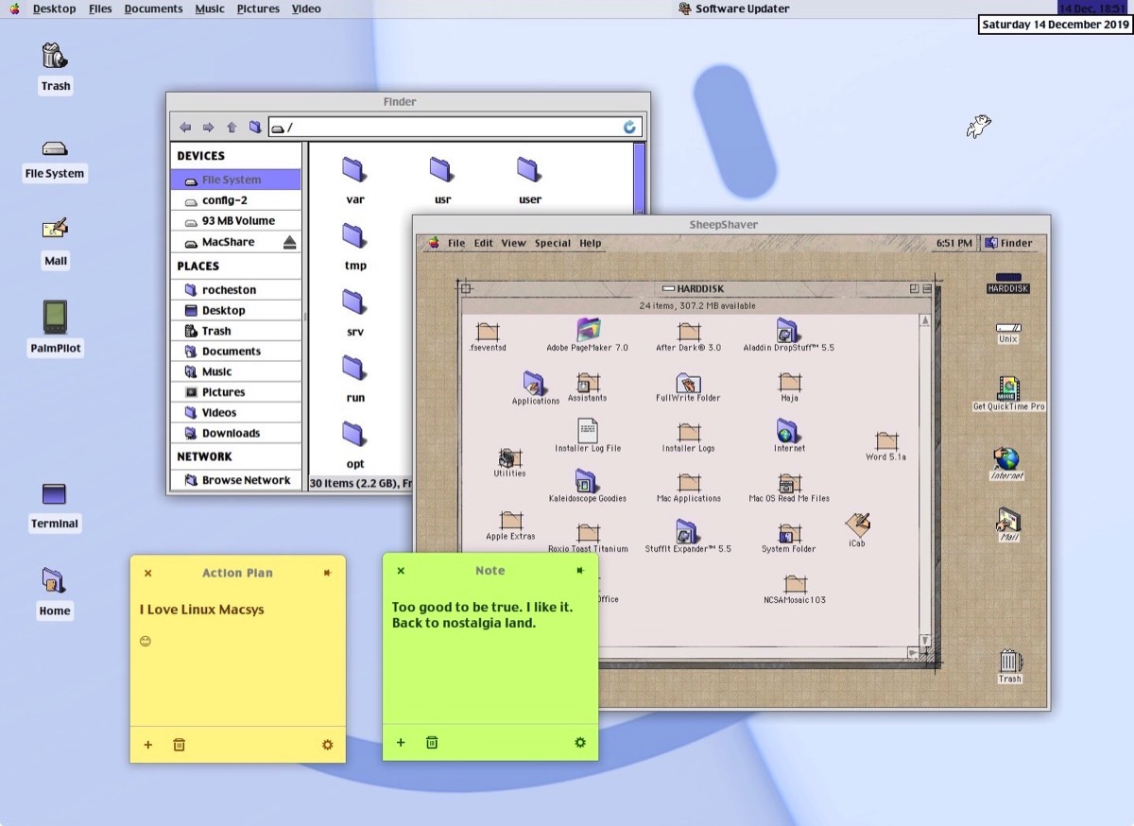
Task: Open Adobe PageMaker 7.0 icon
Action: pyautogui.click(x=588, y=330)
